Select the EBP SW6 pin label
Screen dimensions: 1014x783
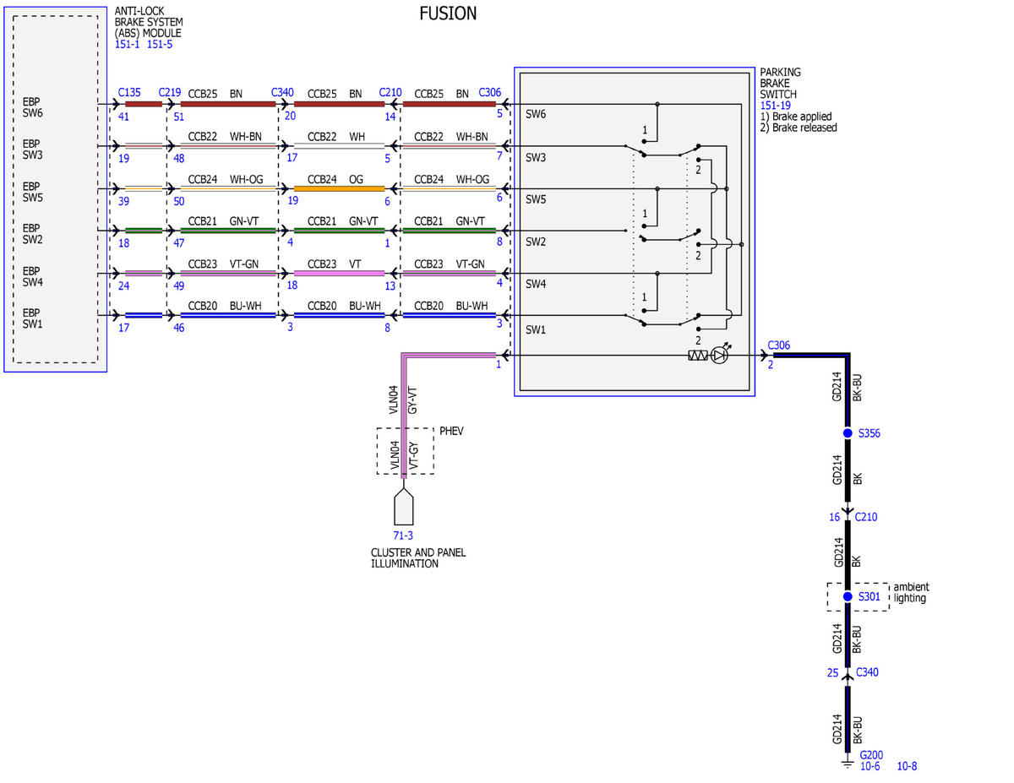[32, 107]
